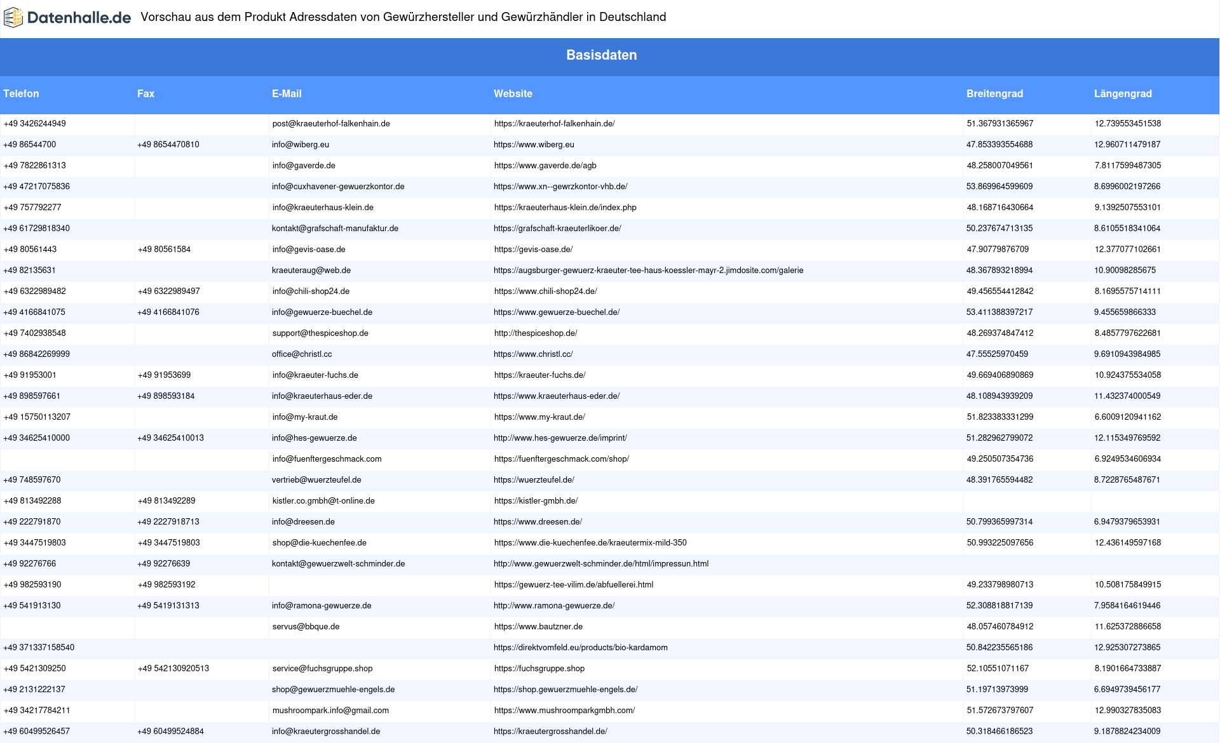
Task: Select email info@cuxhavener-gewuerzkontor.de
Action: [x=338, y=187]
